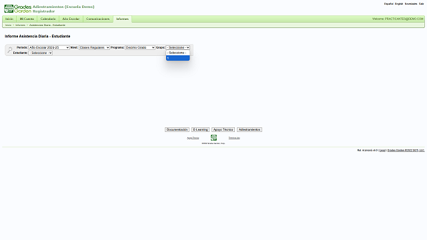Open the Nivel dropdown

click(94, 47)
